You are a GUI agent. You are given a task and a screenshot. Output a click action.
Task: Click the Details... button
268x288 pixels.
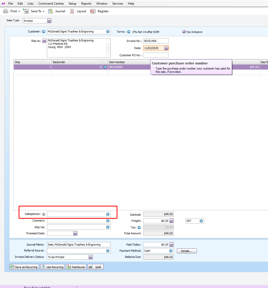point(187,251)
